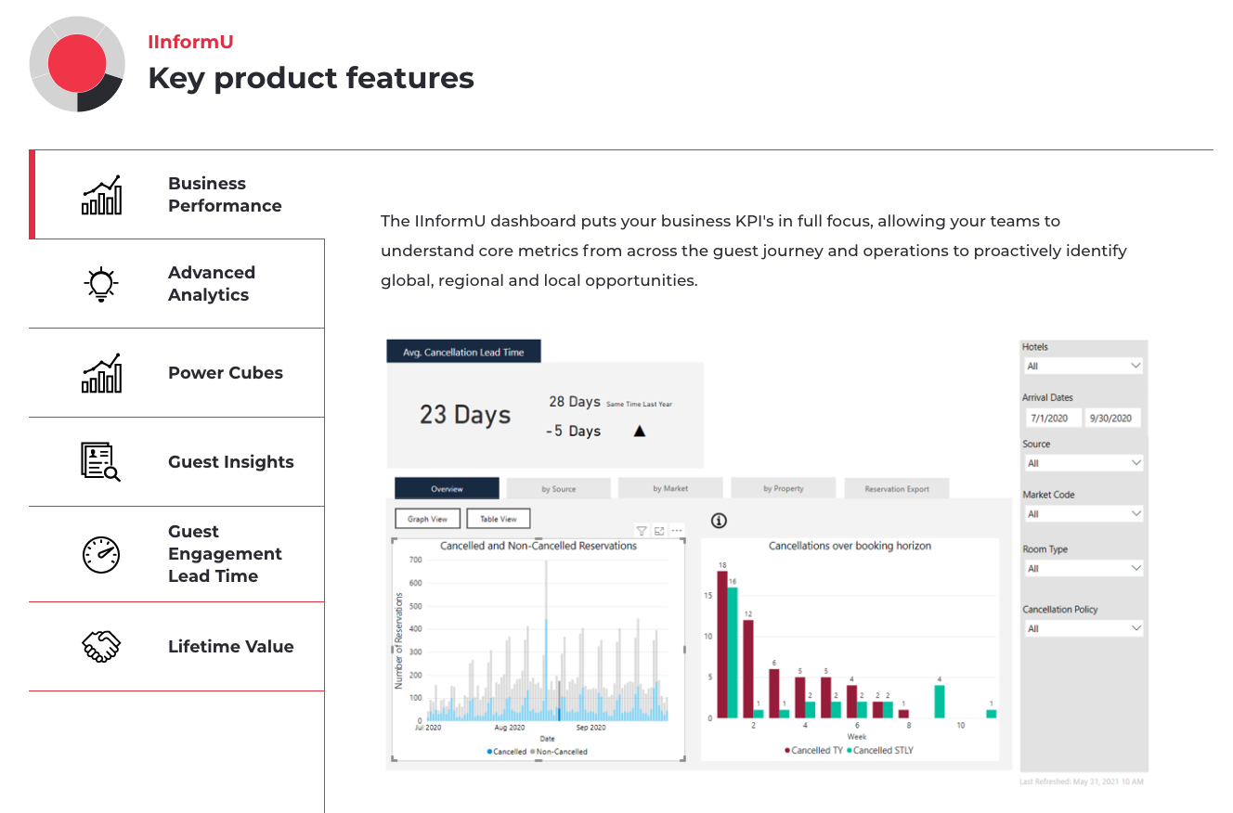Open the Power Cubes tab
The width and height of the screenshot is (1233, 813).
pyautogui.click(x=176, y=373)
